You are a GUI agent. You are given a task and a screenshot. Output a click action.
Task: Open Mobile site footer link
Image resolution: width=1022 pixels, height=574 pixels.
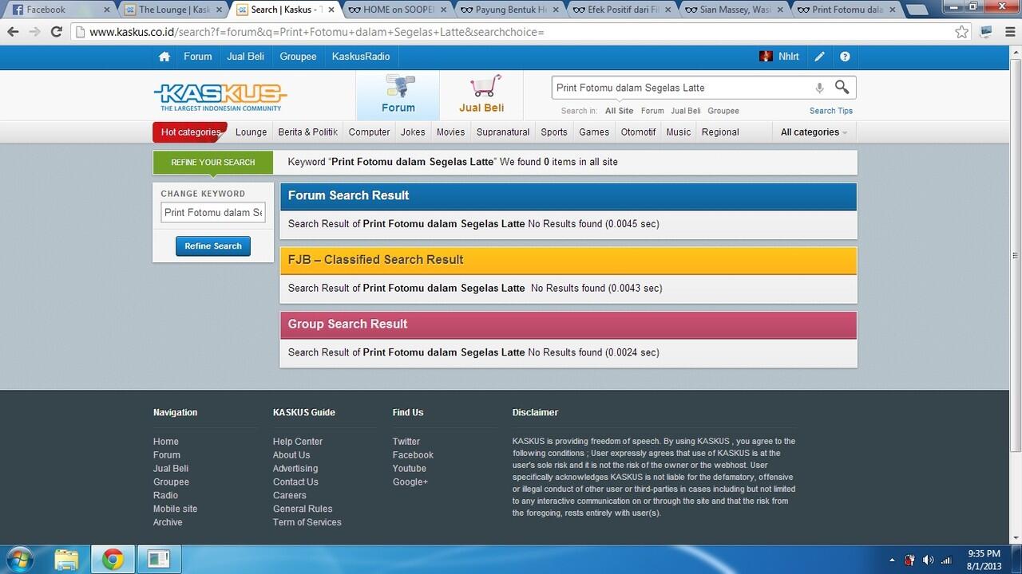(x=175, y=509)
